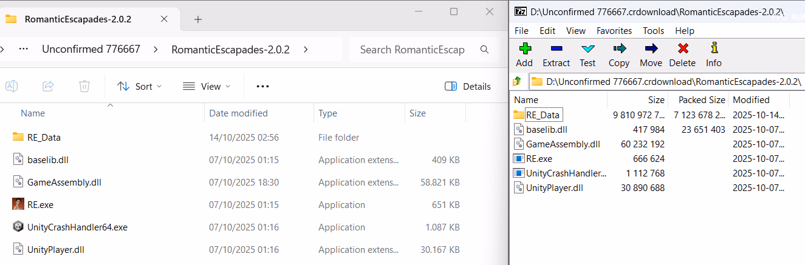Open the Info icon in 7-Zip
The image size is (805, 265).
pyautogui.click(x=714, y=54)
